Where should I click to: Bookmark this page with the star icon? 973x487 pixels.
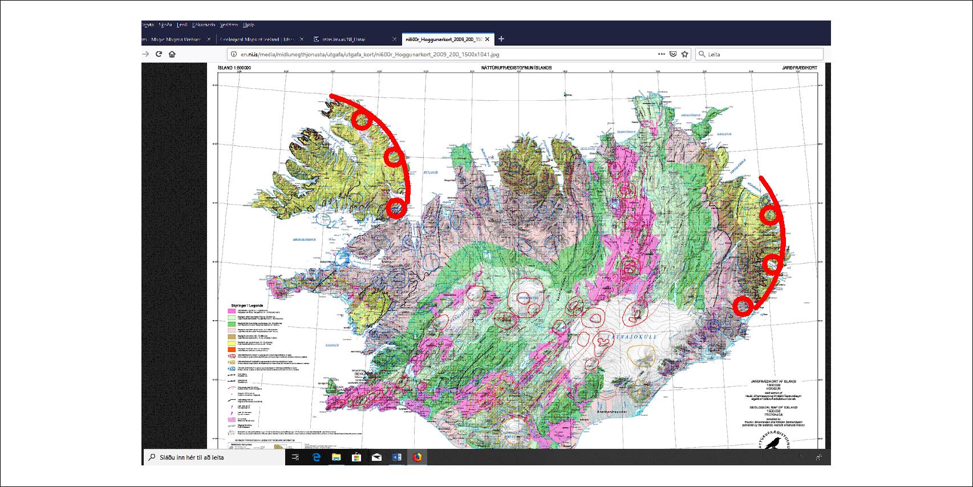click(685, 54)
